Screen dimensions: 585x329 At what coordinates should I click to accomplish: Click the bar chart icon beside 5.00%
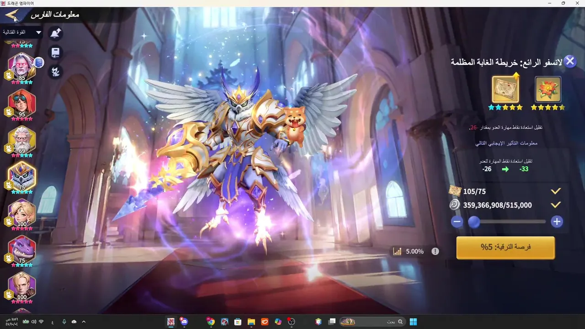tap(397, 251)
